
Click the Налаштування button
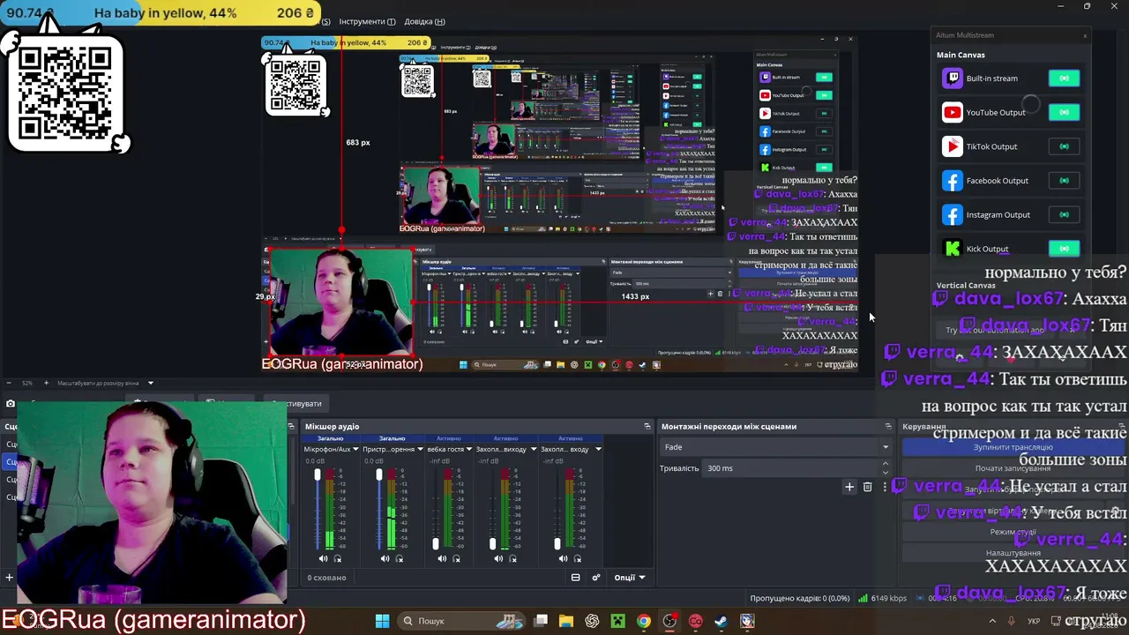tap(1013, 553)
